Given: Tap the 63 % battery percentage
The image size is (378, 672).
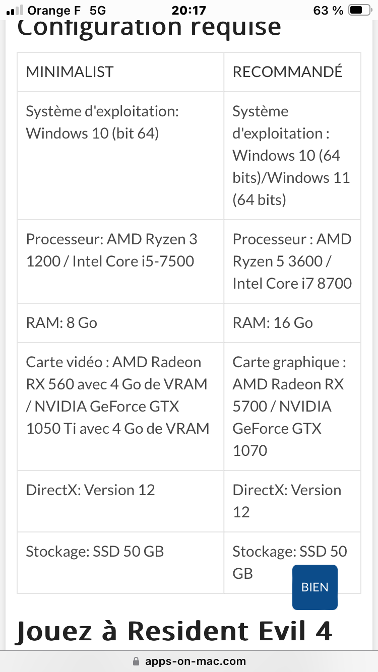Looking at the screenshot, I should [x=328, y=10].
